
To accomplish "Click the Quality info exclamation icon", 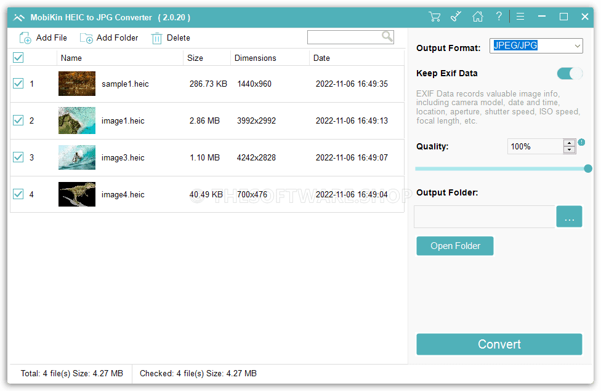I will [581, 142].
